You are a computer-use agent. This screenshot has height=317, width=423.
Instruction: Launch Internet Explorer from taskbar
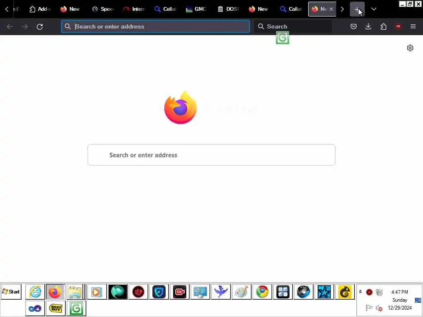coord(35,292)
